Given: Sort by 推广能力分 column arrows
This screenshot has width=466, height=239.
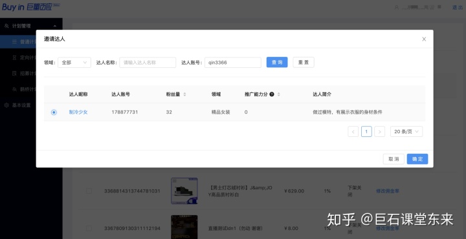Looking at the screenshot, I should click(278, 94).
